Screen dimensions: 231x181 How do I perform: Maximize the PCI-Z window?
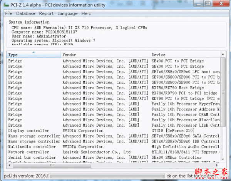(208, 3)
